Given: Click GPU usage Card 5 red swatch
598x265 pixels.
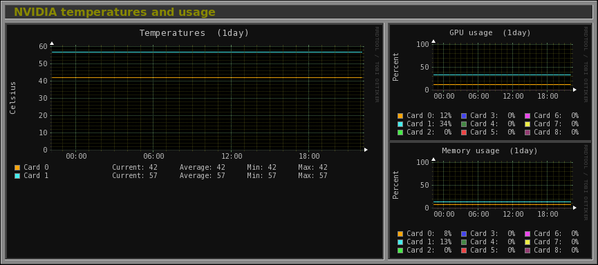Looking at the screenshot, I should point(464,132).
